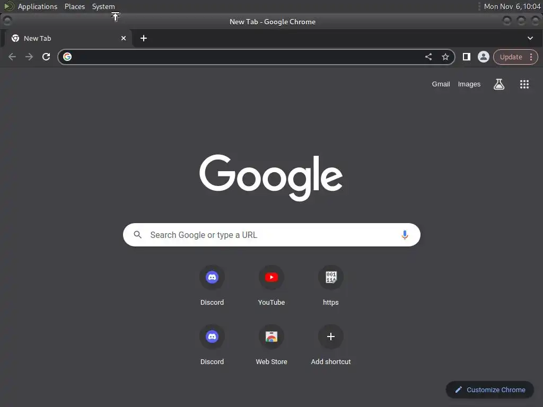Click the magnifier icon in search box
Screen dimensions: 543x407
click(x=138, y=235)
